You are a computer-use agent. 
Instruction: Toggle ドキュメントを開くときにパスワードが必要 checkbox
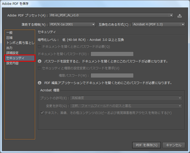39,47
